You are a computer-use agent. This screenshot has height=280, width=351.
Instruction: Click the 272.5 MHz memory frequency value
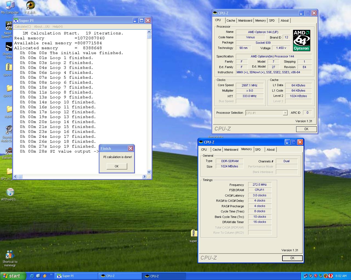tap(260, 185)
